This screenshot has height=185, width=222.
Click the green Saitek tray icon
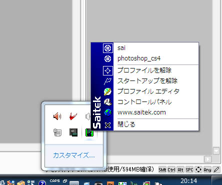(x=89, y=133)
